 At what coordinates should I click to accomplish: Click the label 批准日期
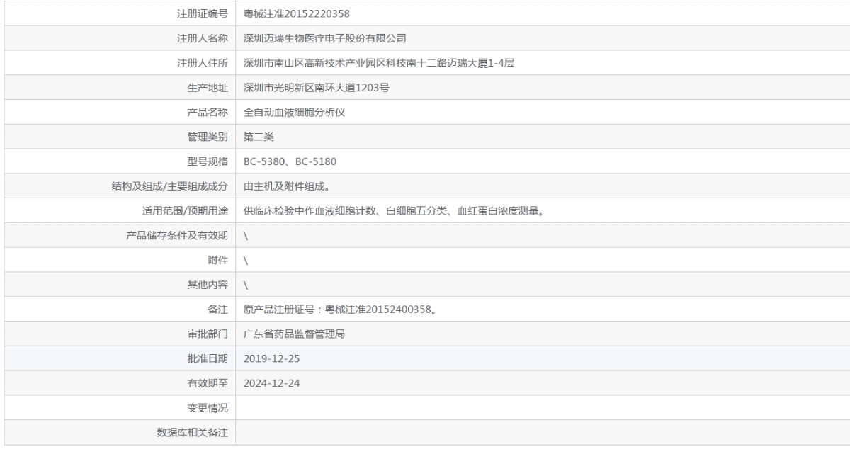tap(208, 358)
